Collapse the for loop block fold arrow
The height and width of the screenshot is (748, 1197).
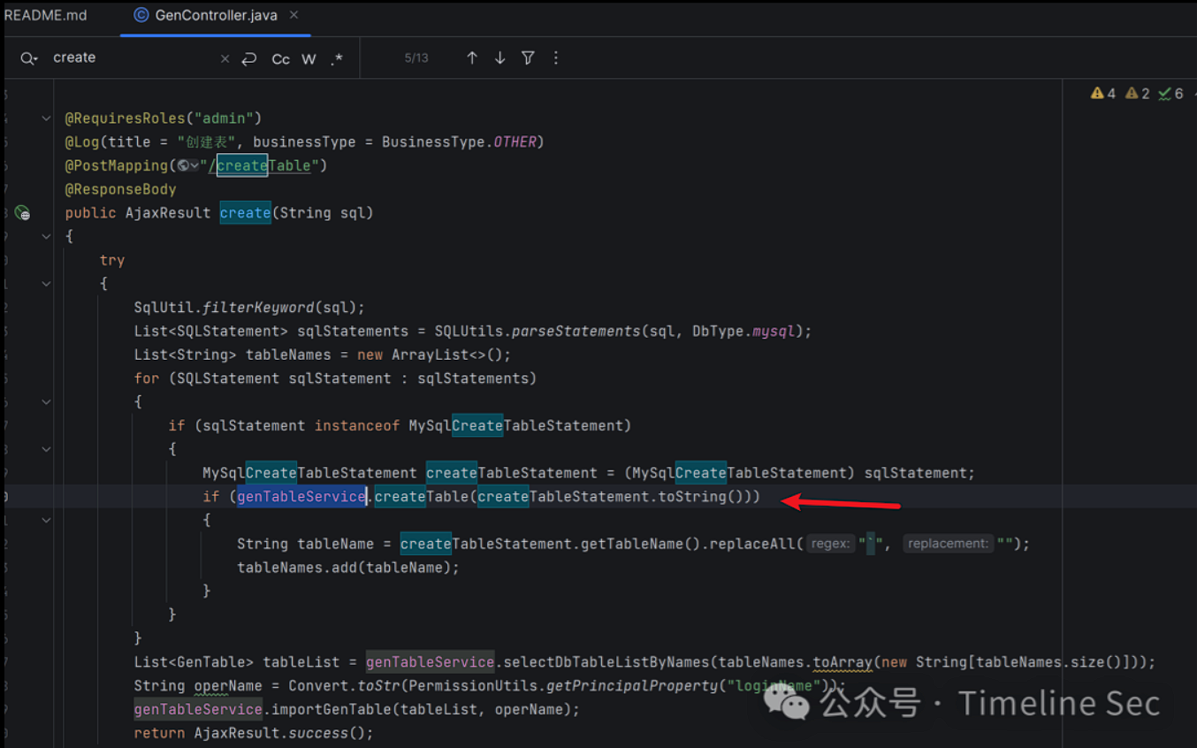tap(46, 402)
